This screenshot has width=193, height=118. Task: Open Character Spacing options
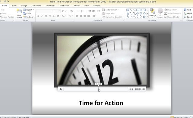pyautogui.click(x=58, y=16)
